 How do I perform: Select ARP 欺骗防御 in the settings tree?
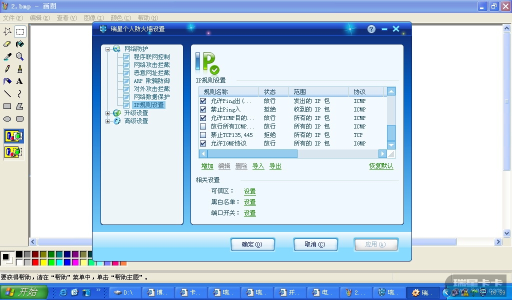click(151, 81)
